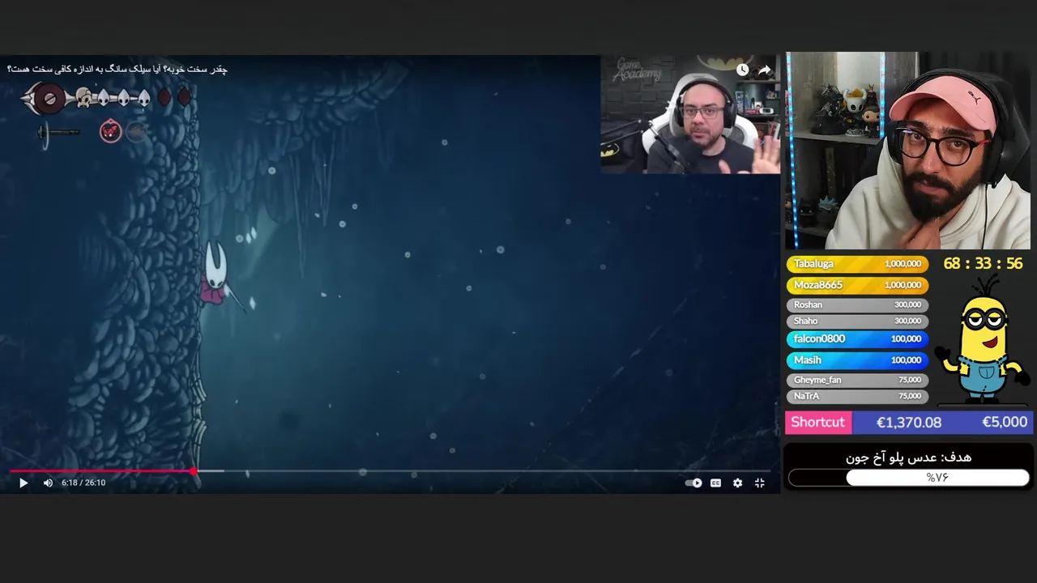This screenshot has height=583, width=1037.
Task: Click the pink Shortcut label
Action: click(x=817, y=422)
